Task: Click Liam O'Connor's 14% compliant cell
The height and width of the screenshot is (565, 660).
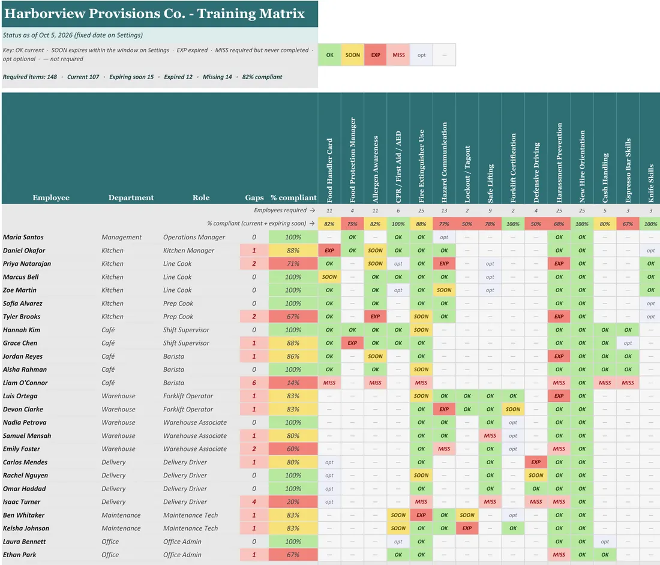Action: [293, 383]
